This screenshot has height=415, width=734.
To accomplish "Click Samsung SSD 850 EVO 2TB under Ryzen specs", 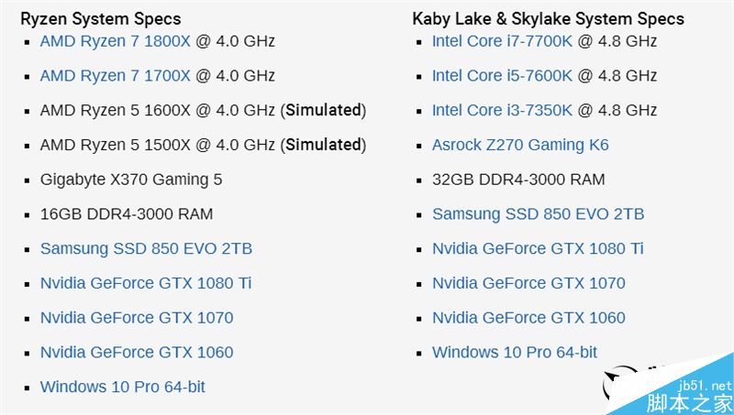I will click(146, 248).
